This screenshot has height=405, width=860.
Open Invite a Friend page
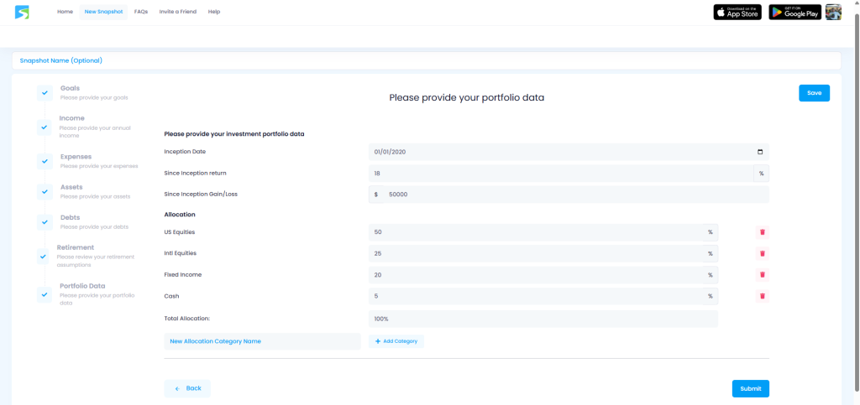[x=178, y=12]
